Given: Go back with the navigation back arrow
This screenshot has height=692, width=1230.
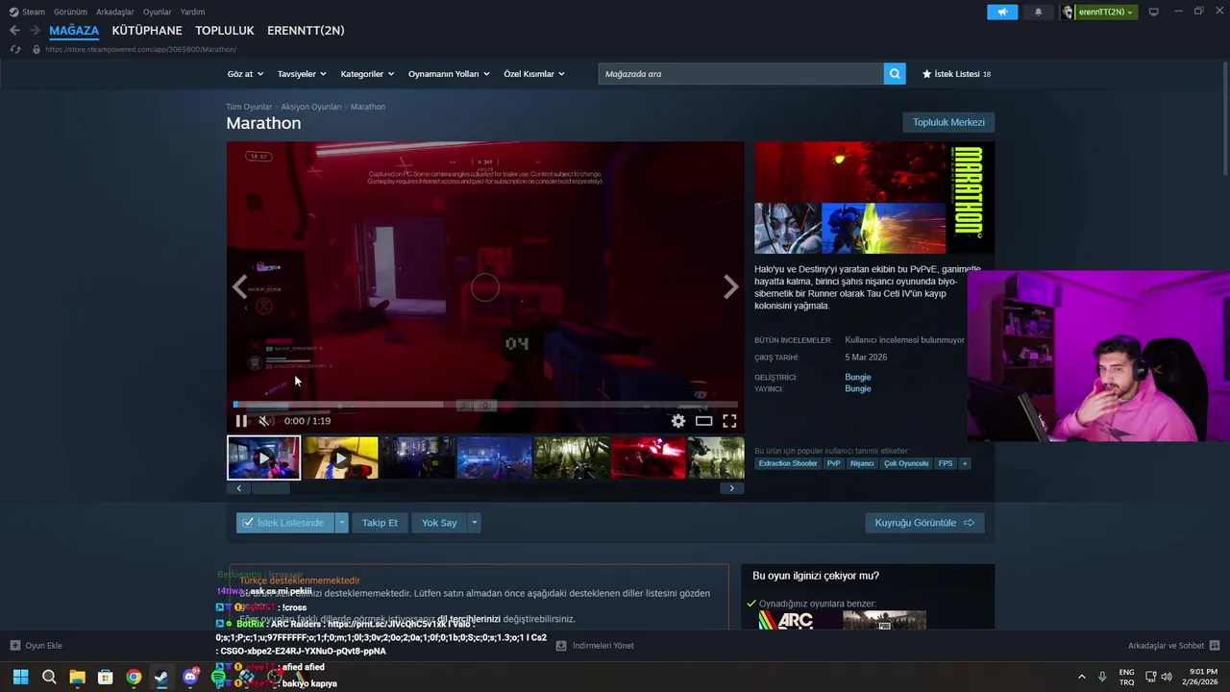Looking at the screenshot, I should coord(14,31).
